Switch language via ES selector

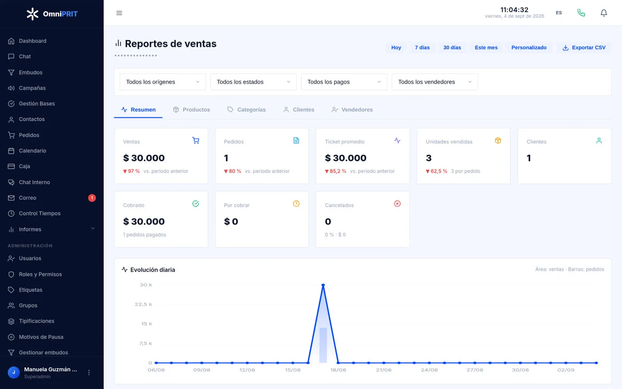[x=559, y=13]
